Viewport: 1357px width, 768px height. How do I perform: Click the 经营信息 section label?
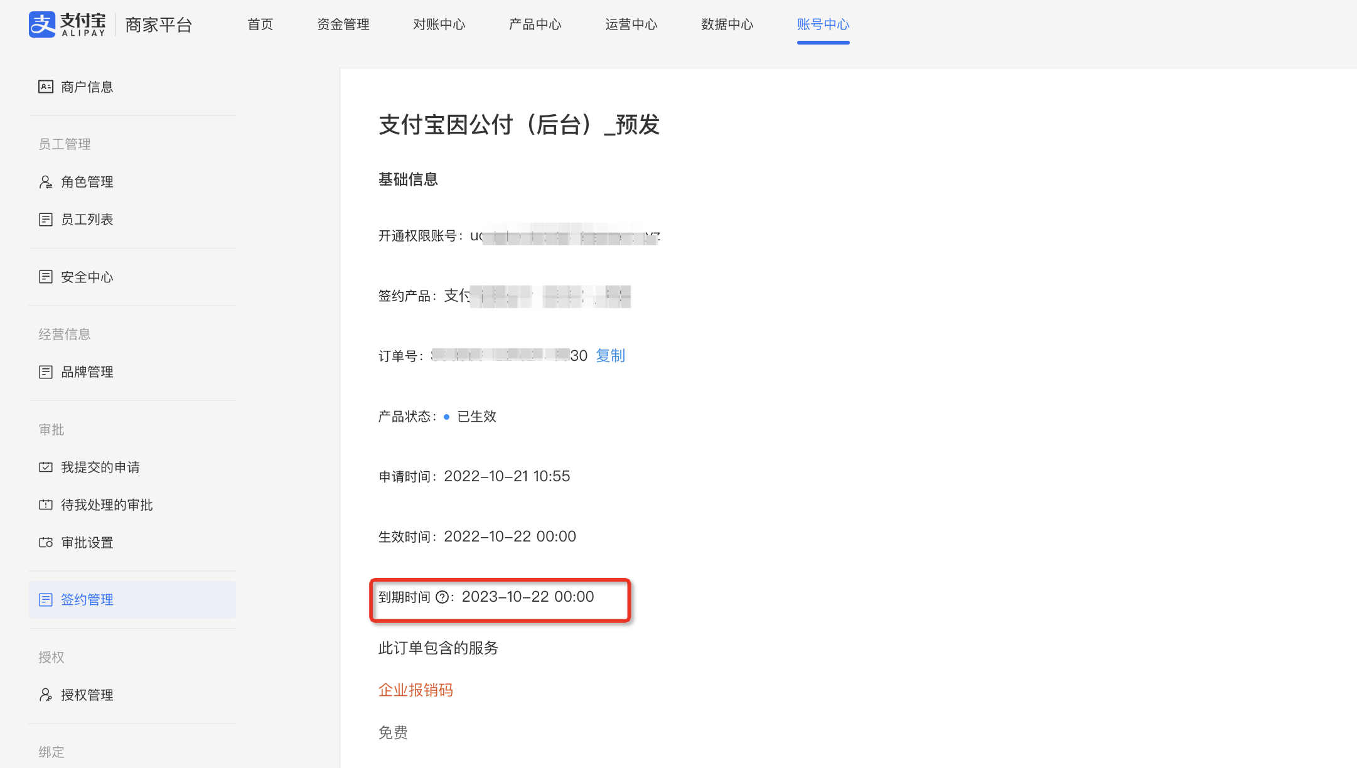(x=65, y=334)
